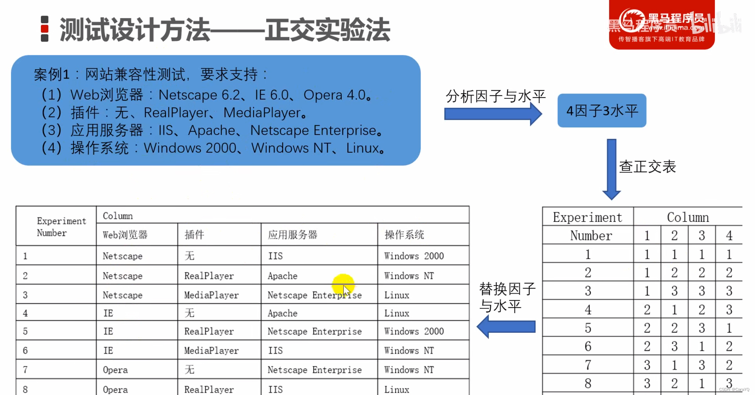The height and width of the screenshot is (395, 755).
Task: Click column header 2 in the orthogonal table
Action: (674, 235)
